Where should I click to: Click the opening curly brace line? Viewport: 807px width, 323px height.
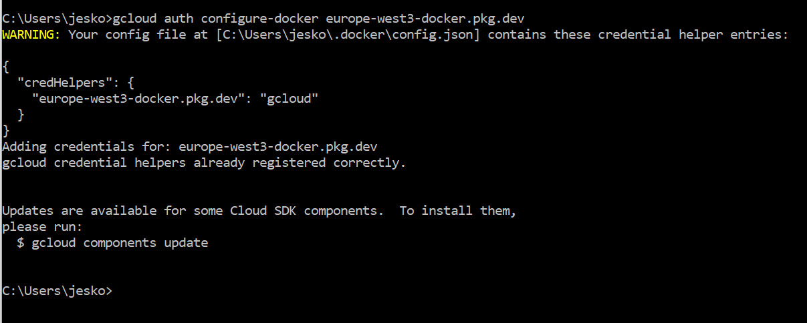pyautogui.click(x=6, y=66)
